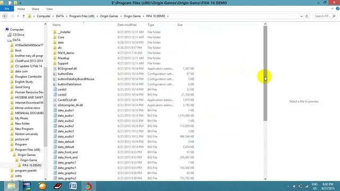Click the DATA breadcrumb segment
Viewport: 340px width, 191px height.
(60, 16)
